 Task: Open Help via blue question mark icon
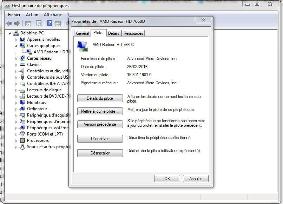(x=50, y=23)
